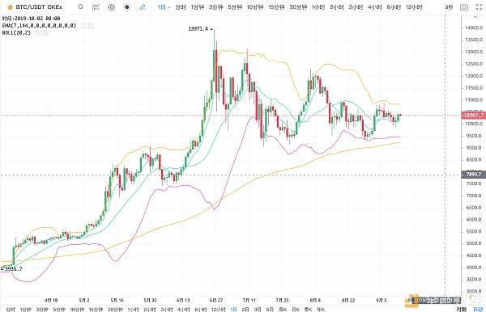Open the symbol search magnifier

80,6
